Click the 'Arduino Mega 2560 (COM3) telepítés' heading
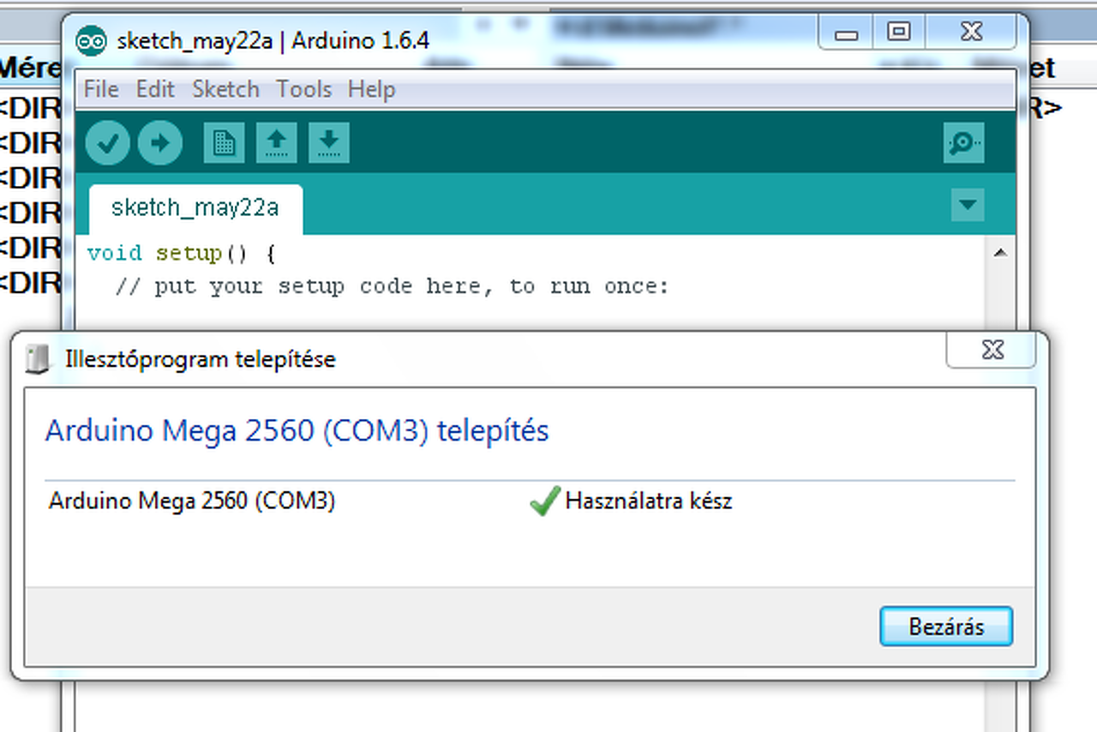Image resolution: width=1097 pixels, height=732 pixels. 297,430
